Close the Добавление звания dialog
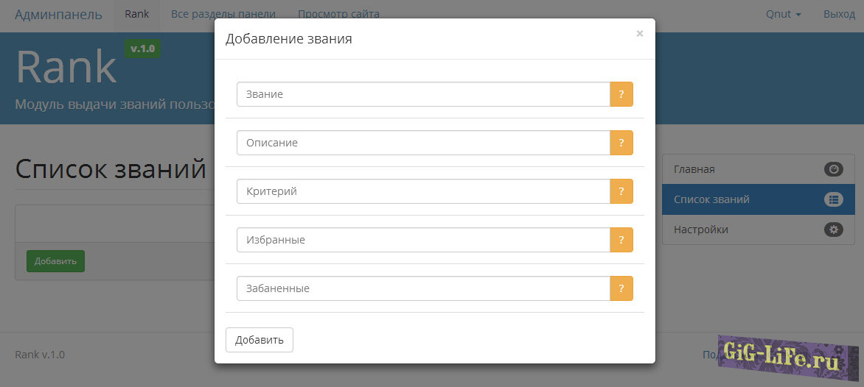The width and height of the screenshot is (864, 387). pos(639,33)
